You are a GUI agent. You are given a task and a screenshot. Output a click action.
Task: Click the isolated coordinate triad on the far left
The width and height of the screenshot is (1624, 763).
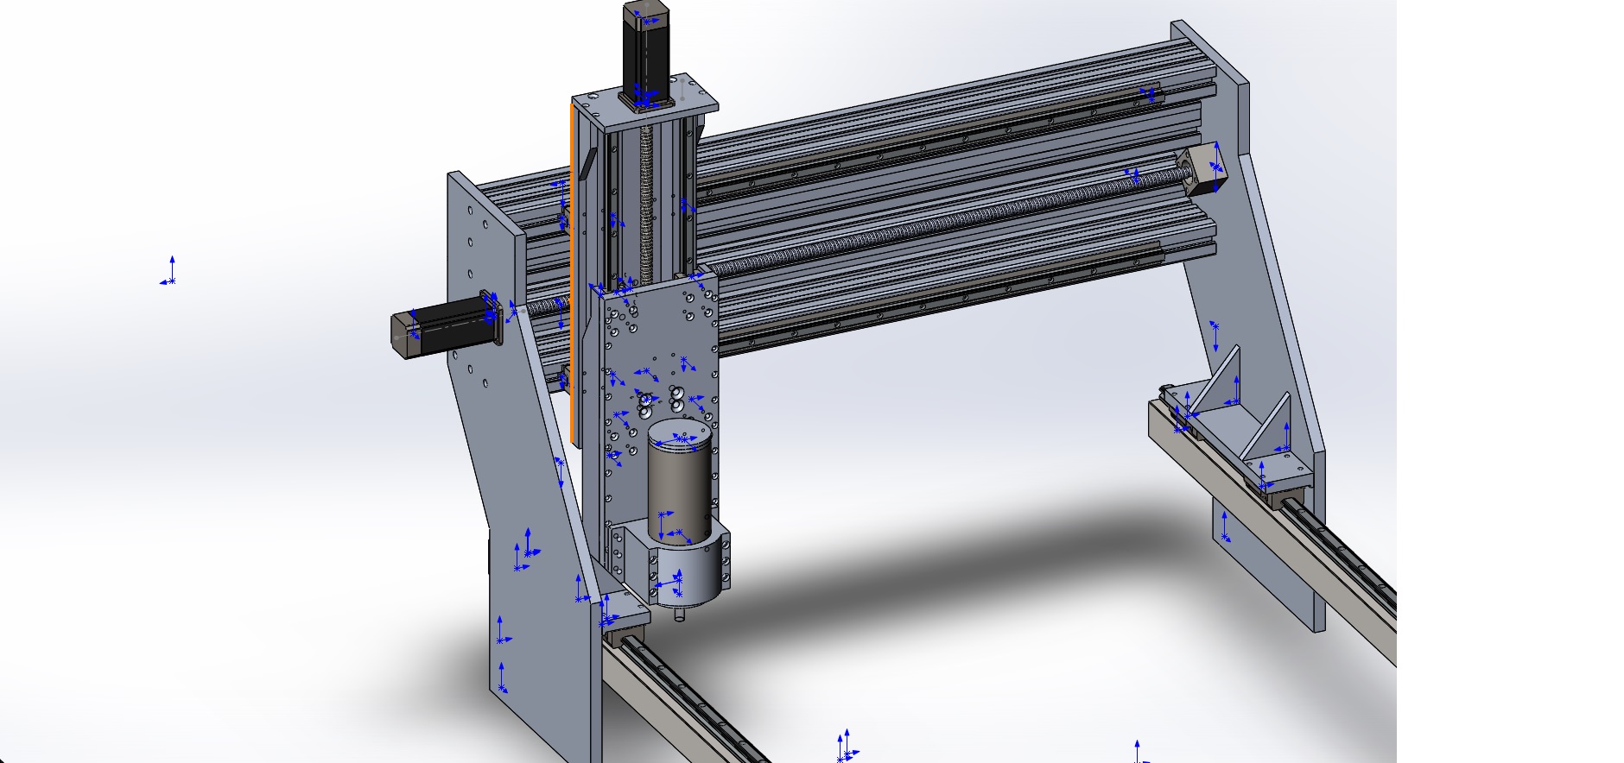pos(169,272)
